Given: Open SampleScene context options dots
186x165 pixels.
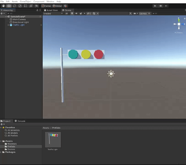Looking at the screenshot, I should [x=40, y=17].
